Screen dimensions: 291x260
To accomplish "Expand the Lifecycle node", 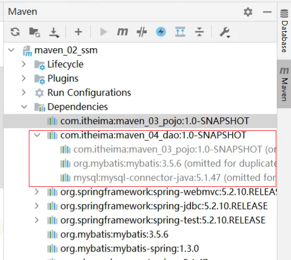I will pos(24,64).
